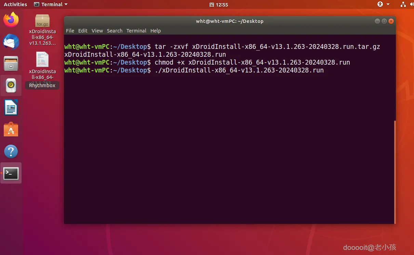
Task: Open the Edit menu in Terminal
Action: [83, 30]
